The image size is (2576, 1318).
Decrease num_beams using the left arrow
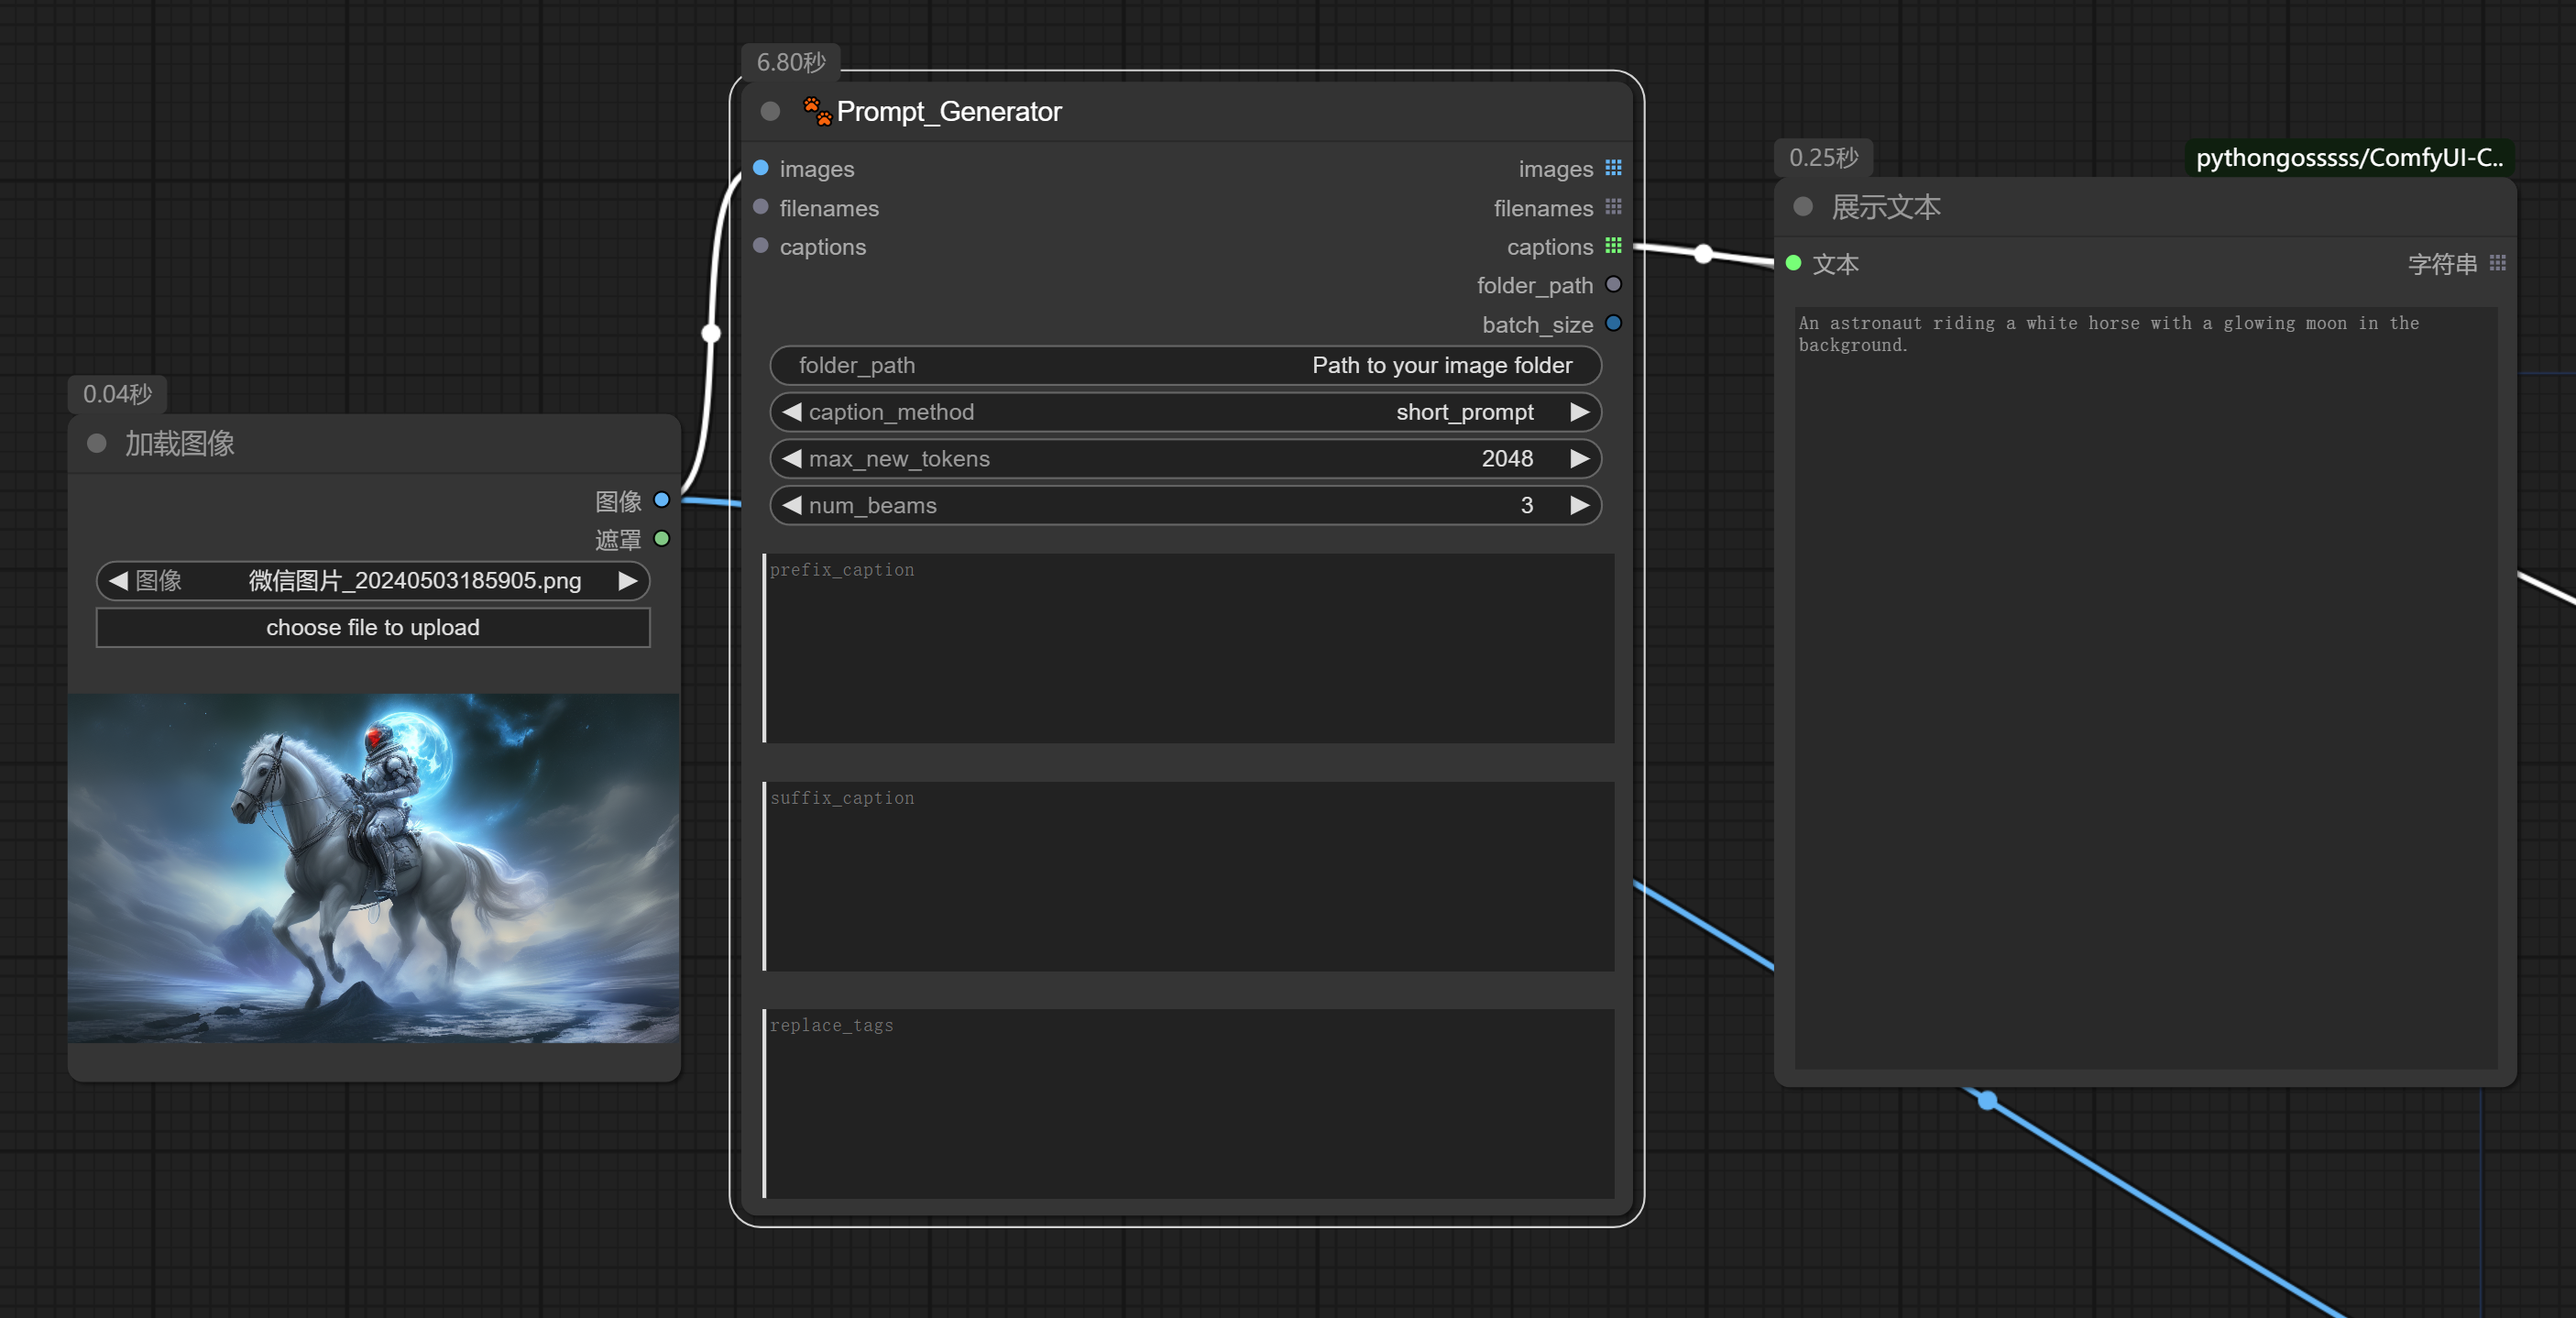pyautogui.click(x=792, y=505)
